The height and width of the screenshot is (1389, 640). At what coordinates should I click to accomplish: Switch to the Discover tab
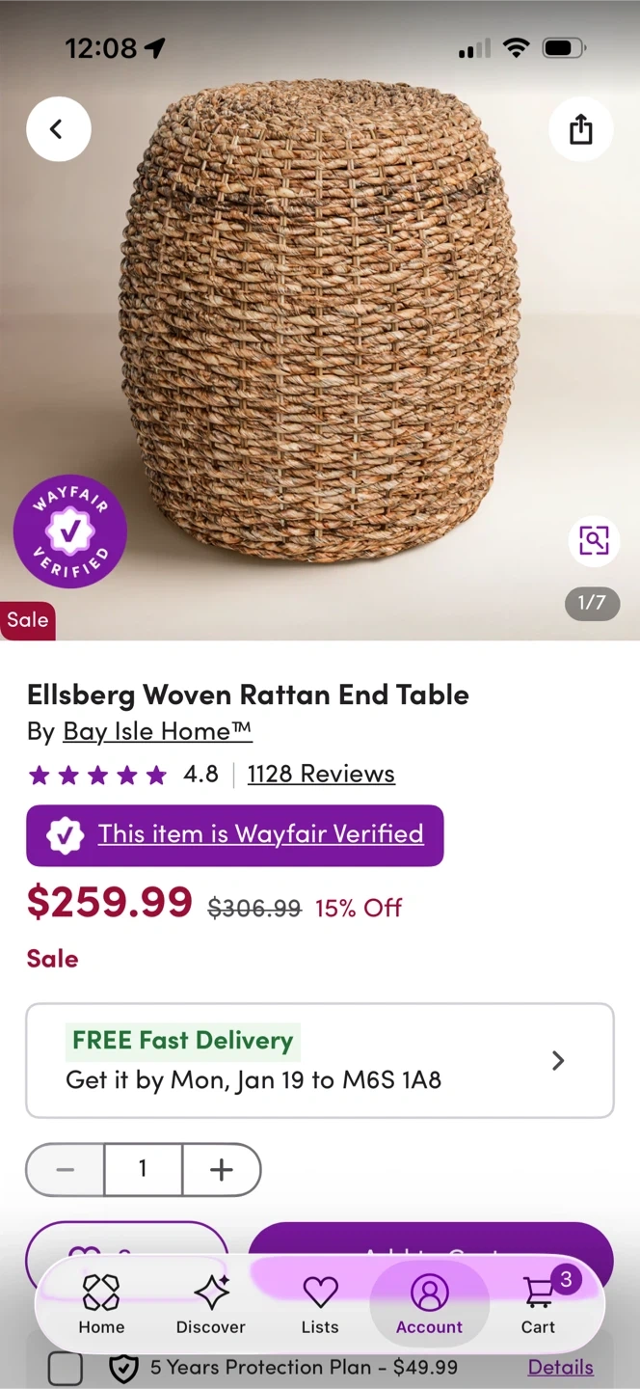tap(211, 1304)
